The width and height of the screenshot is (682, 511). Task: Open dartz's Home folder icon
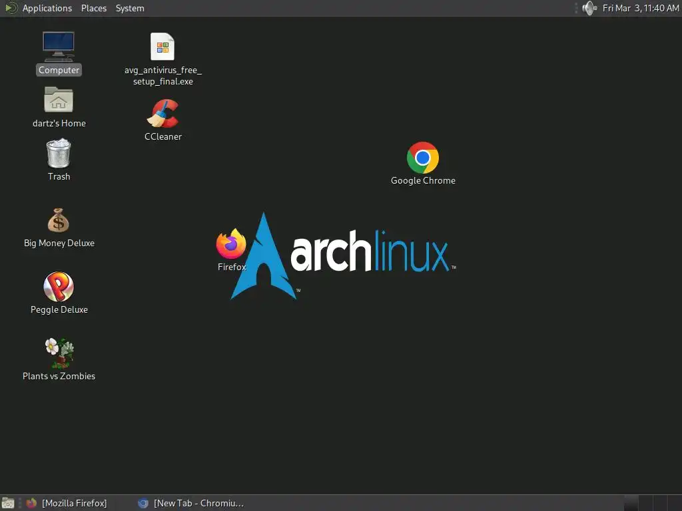click(x=59, y=100)
